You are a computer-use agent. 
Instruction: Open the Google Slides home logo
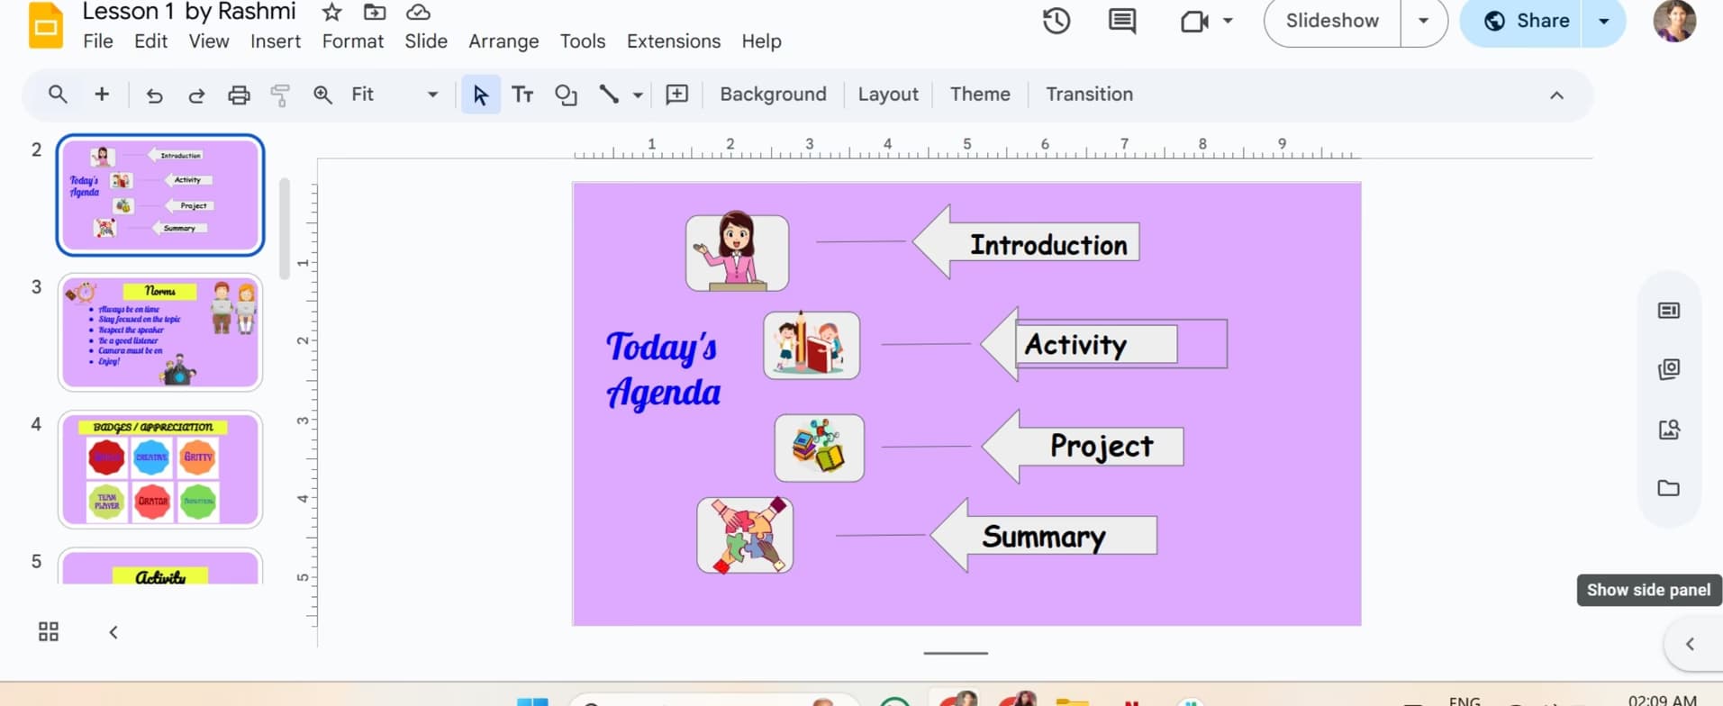click(x=46, y=26)
